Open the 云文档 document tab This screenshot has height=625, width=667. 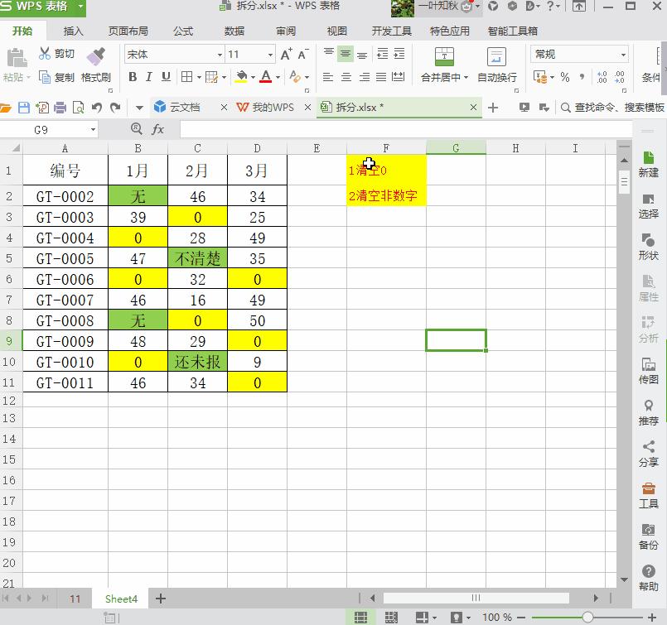(x=185, y=108)
